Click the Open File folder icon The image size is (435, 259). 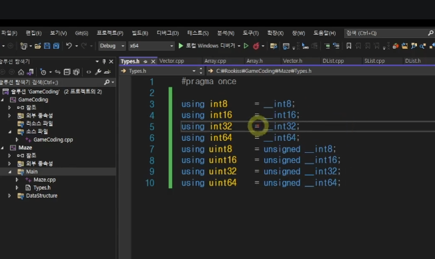[38, 46]
